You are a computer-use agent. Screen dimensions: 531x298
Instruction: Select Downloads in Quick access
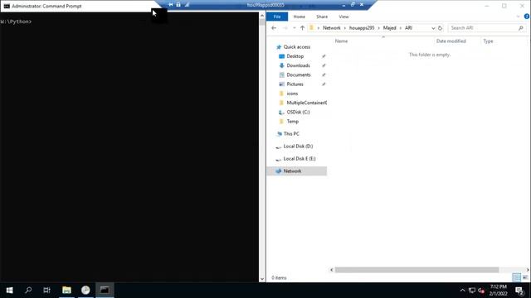[x=298, y=65]
